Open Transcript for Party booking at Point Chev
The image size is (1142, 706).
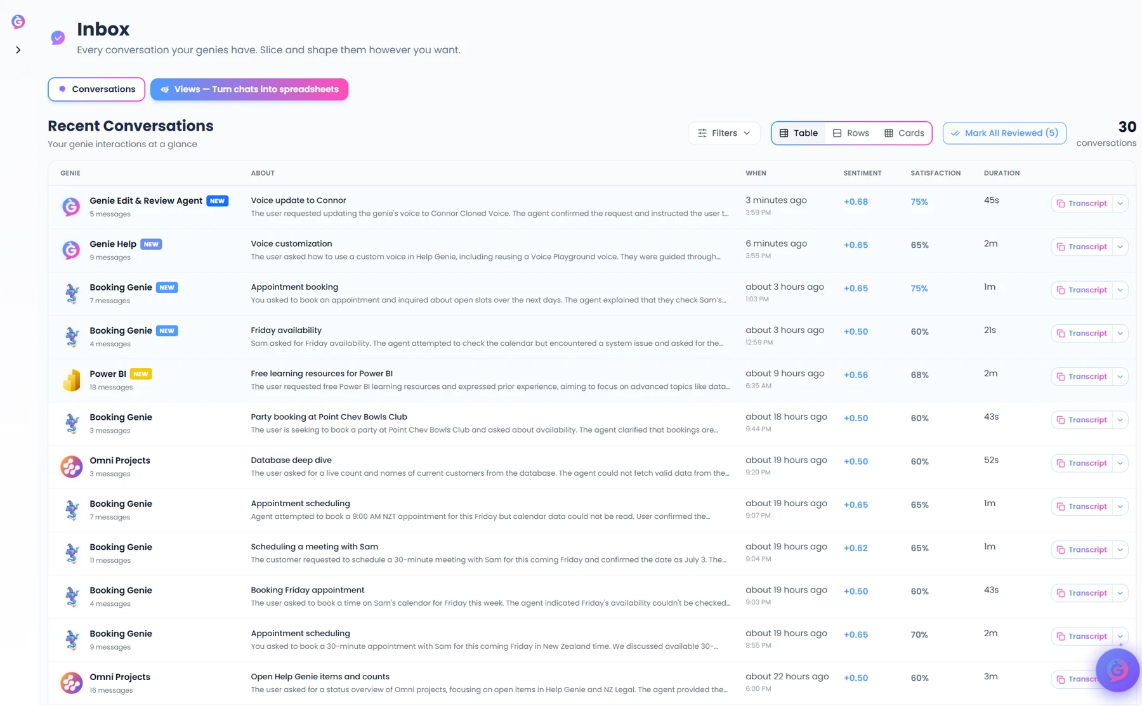pos(1082,420)
